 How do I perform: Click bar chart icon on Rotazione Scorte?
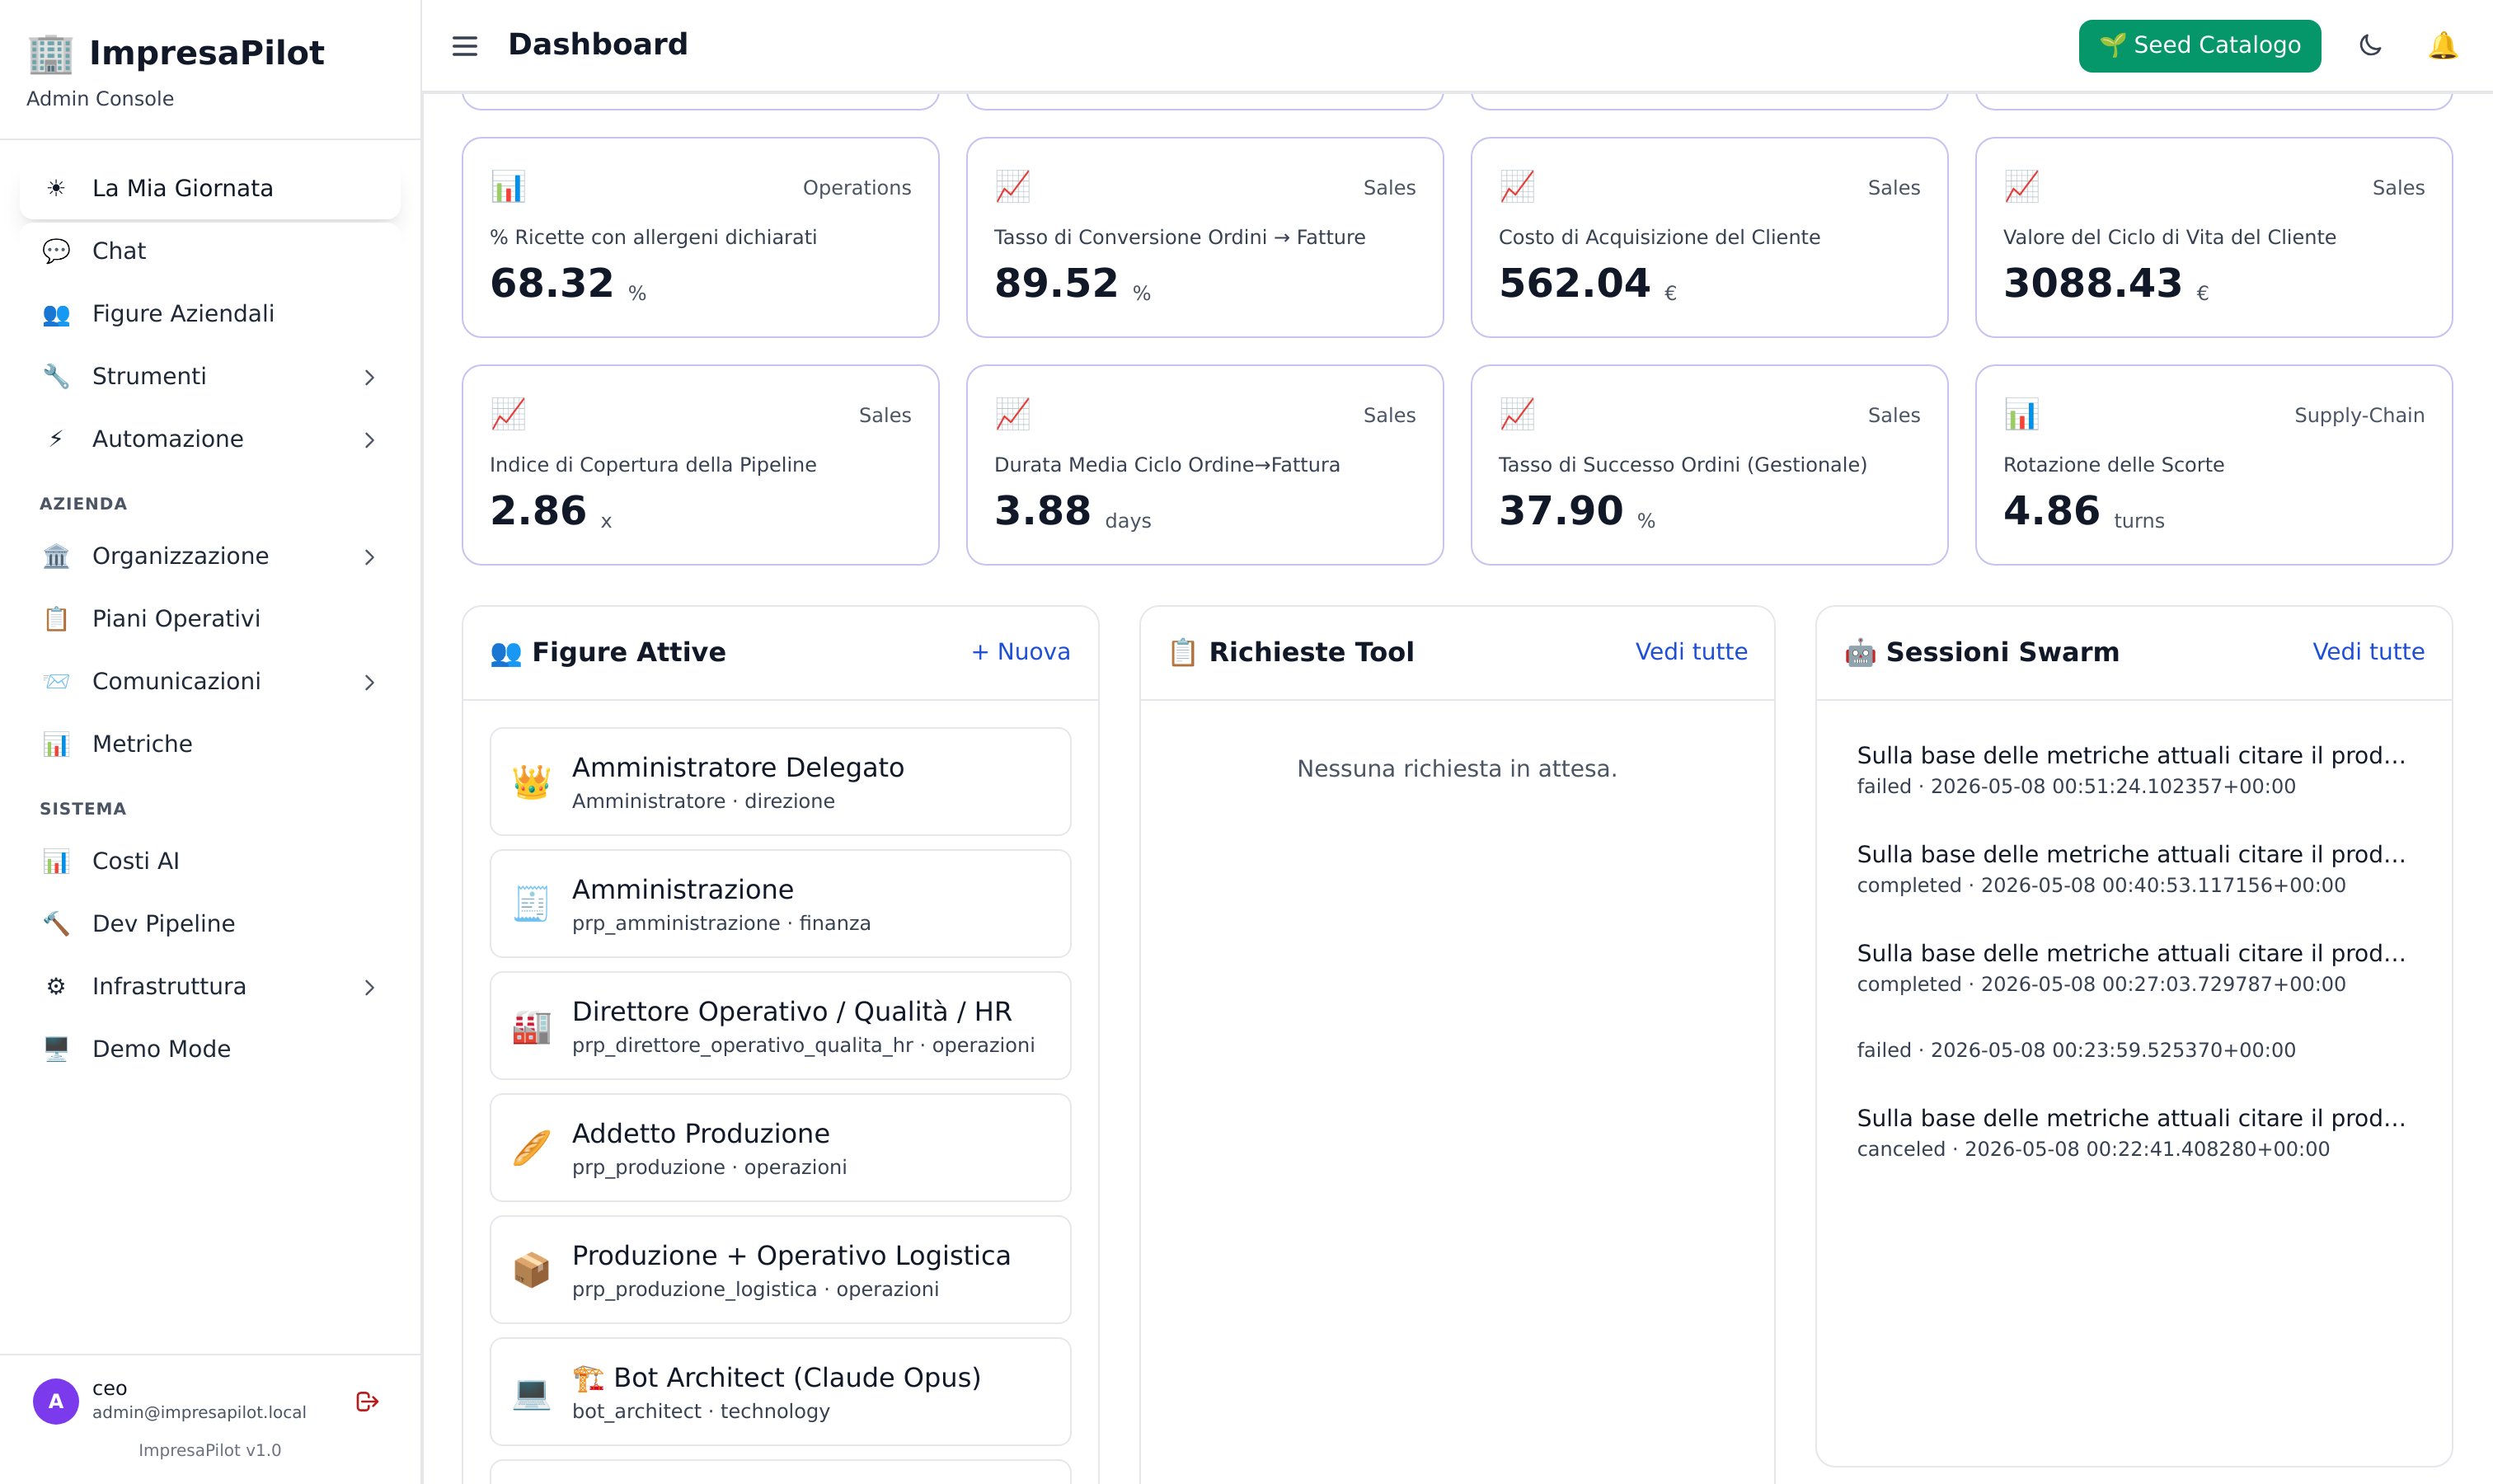click(2021, 414)
